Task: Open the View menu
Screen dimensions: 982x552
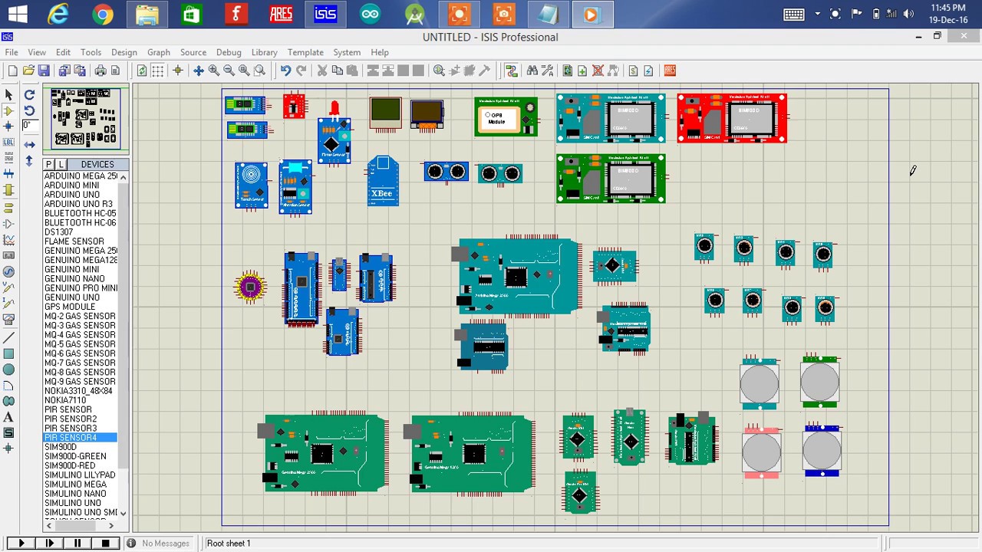Action: [37, 52]
